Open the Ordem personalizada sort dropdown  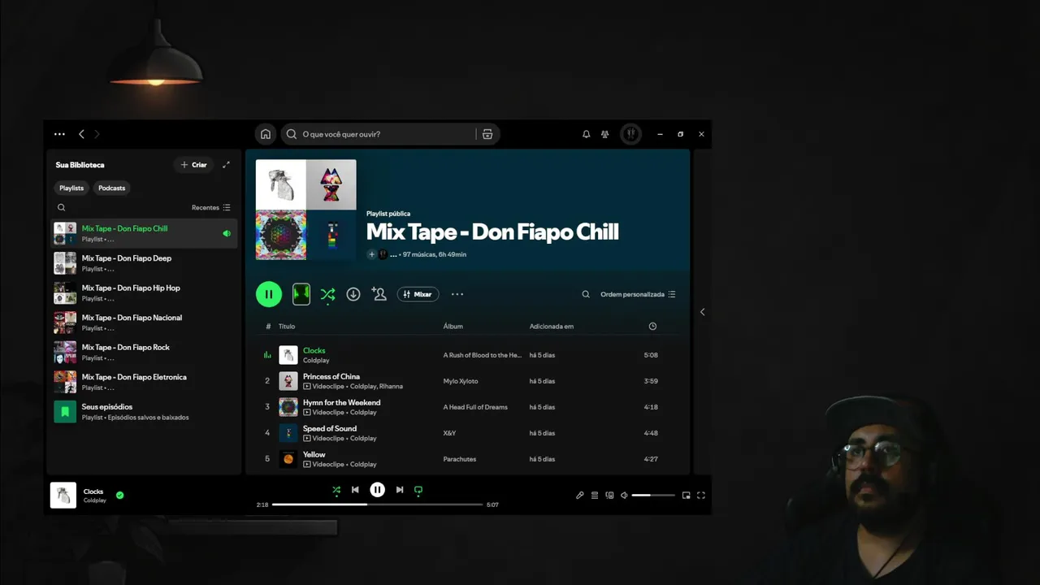coord(638,294)
